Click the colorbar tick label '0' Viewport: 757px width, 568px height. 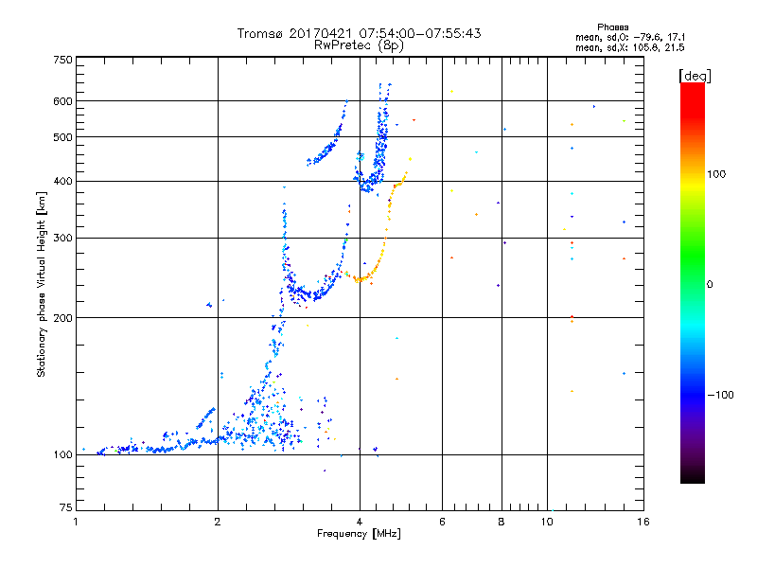710,285
